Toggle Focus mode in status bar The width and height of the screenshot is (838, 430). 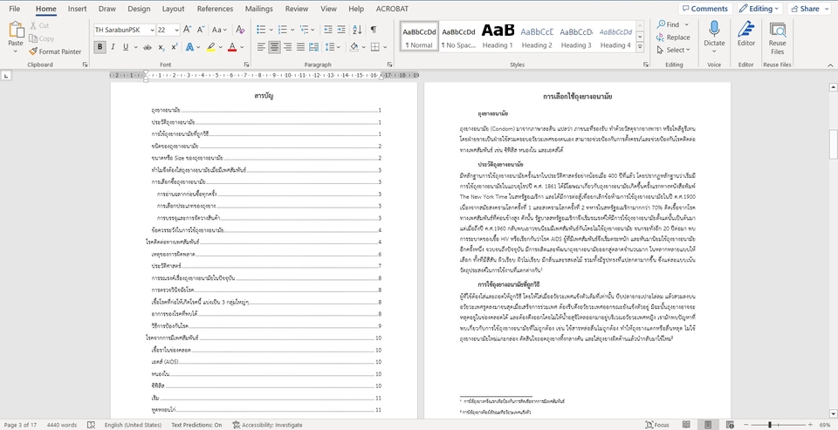click(657, 425)
